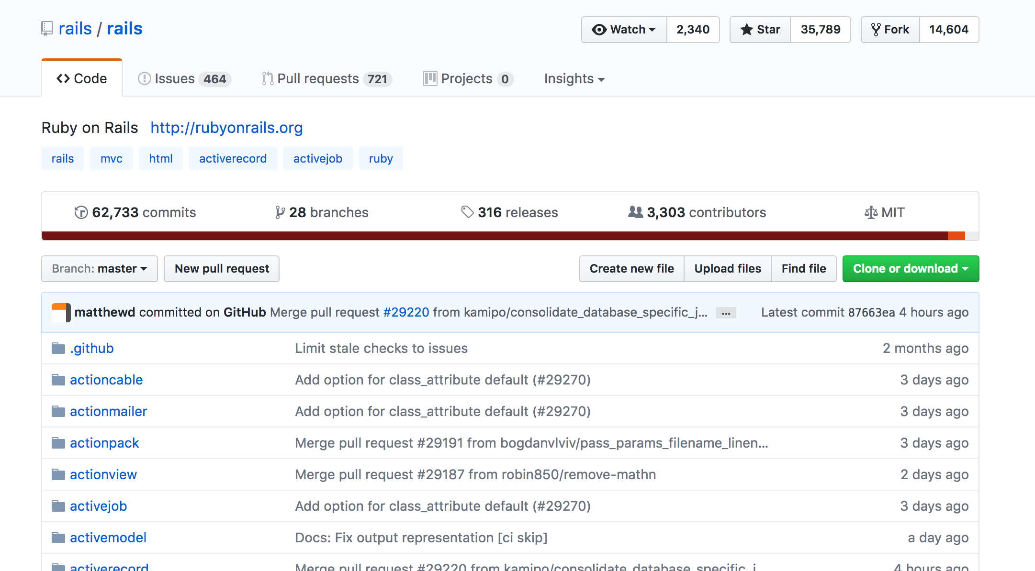1035x571 pixels.
Task: View the 14,604 forks count
Action: coord(949,30)
